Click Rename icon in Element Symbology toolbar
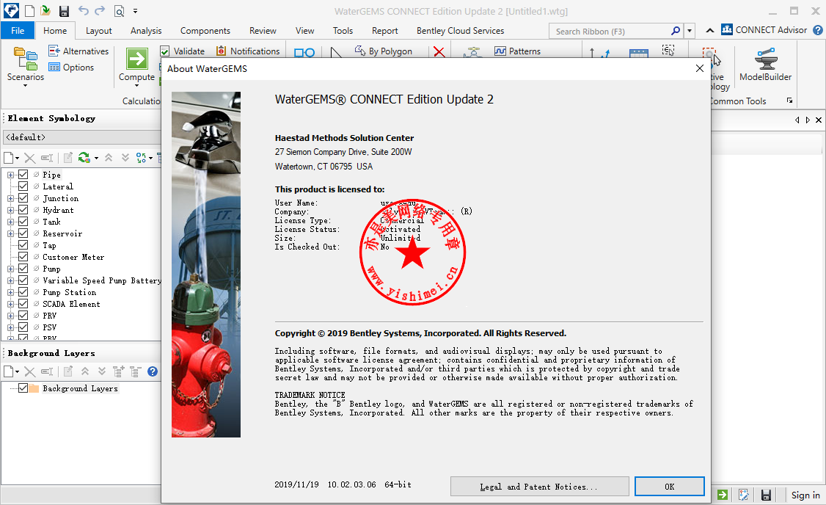The width and height of the screenshot is (826, 505). tap(47, 158)
